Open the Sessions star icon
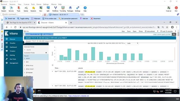The height and width of the screenshot is (101, 180). tap(33, 9)
